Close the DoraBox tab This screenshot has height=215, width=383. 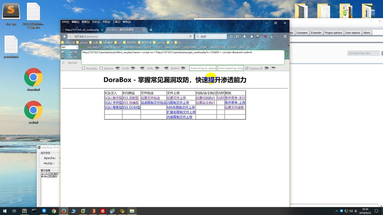[x=144, y=30]
